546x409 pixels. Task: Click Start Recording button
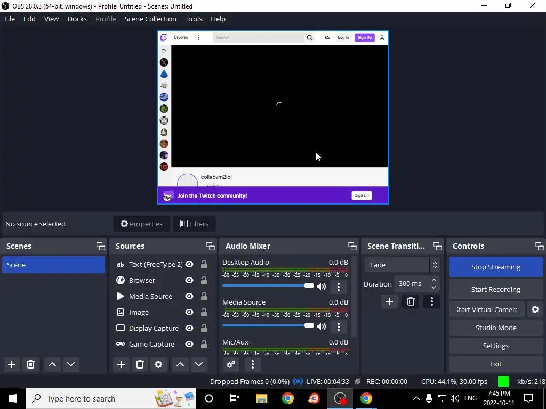(496, 289)
